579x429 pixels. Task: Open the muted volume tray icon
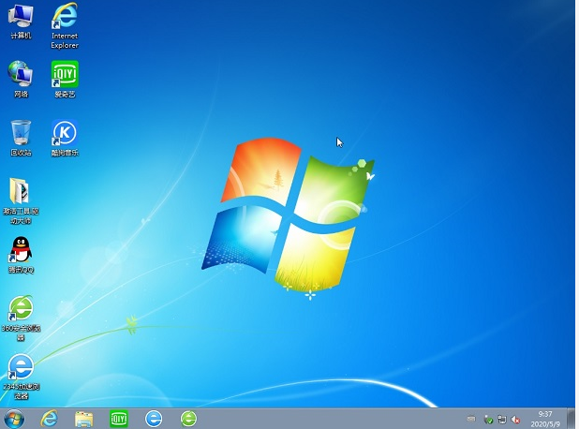[516, 419]
